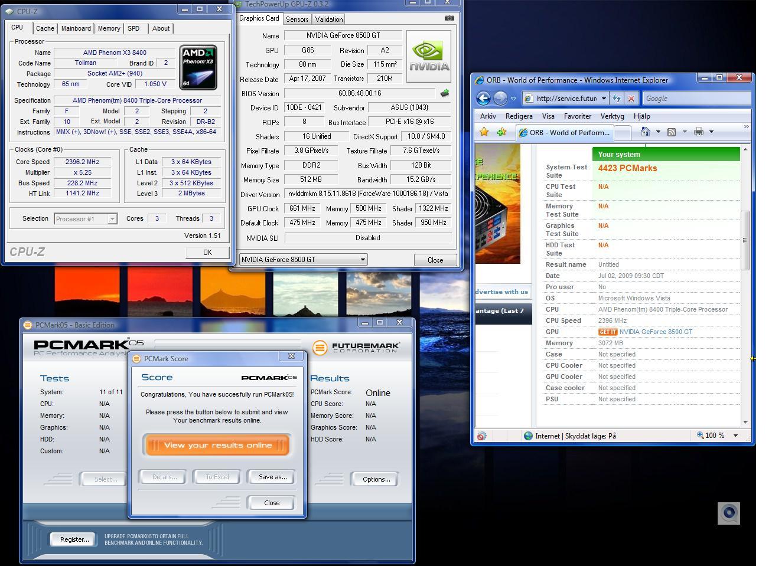Click the RSS feeds icon
The image size is (772, 566).
point(672,132)
